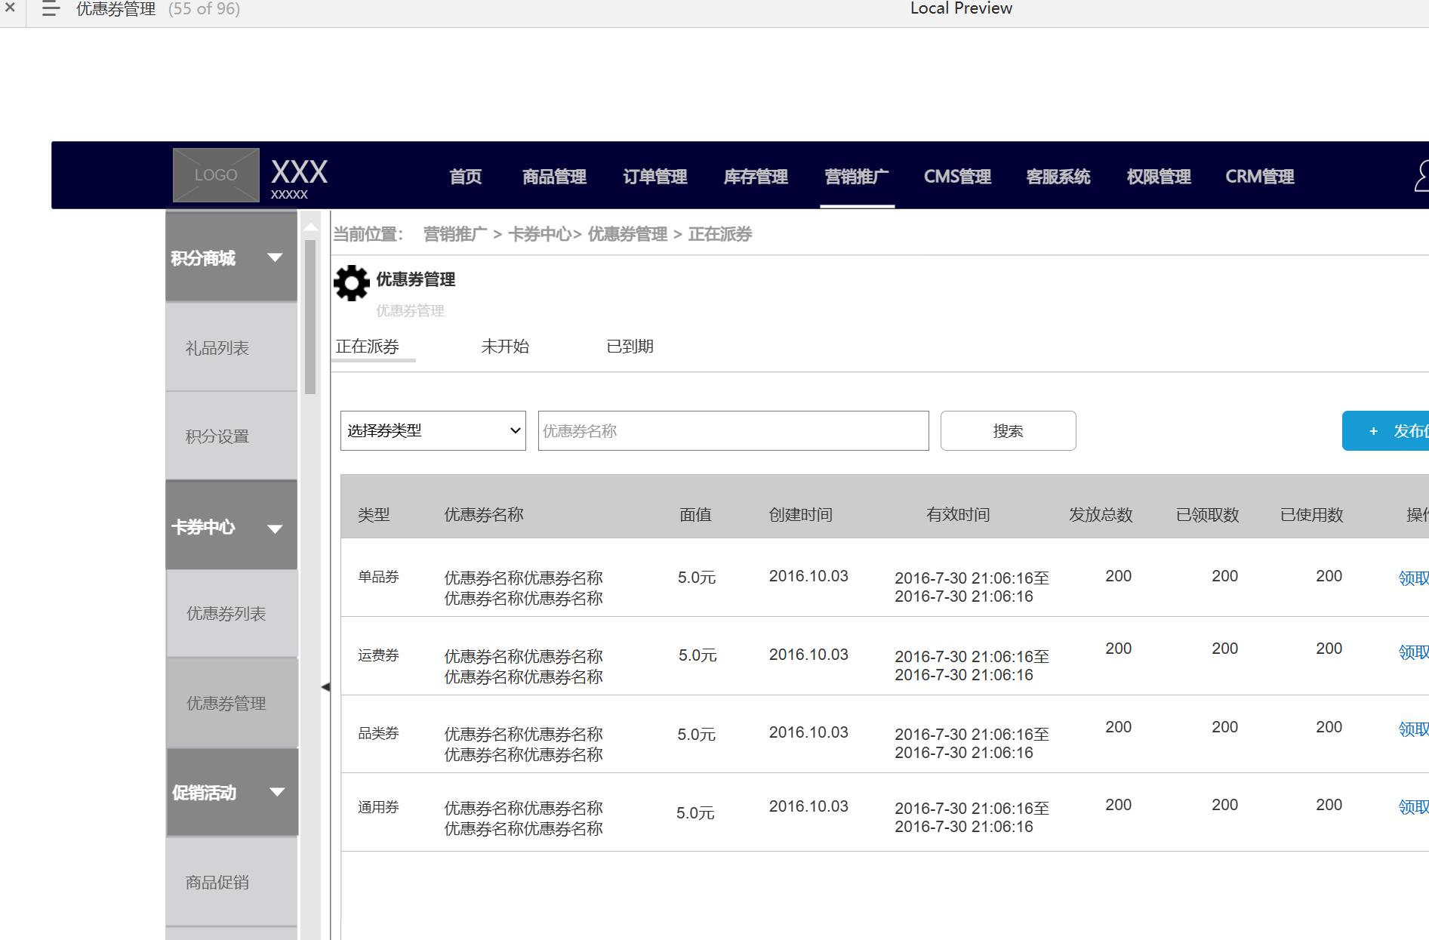Switch to the 正在派券 tab
Image resolution: width=1429 pixels, height=940 pixels.
368,347
